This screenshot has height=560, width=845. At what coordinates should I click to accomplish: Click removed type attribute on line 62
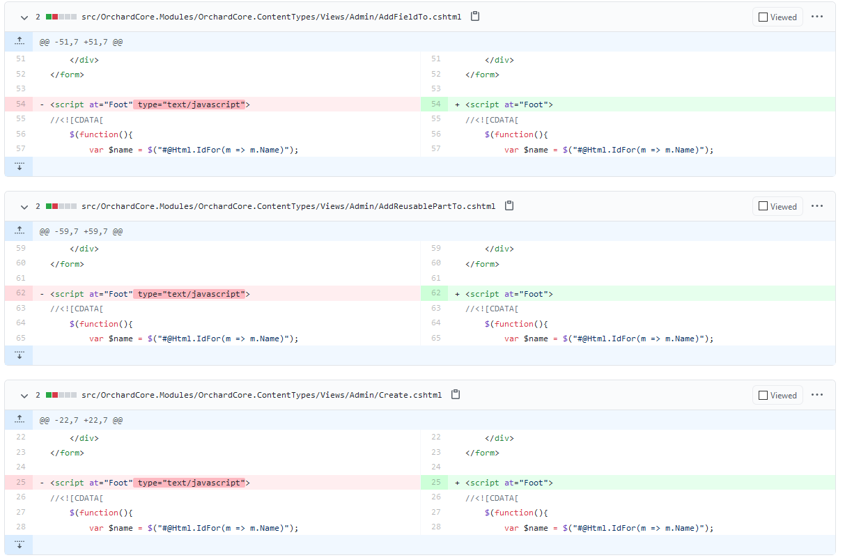pyautogui.click(x=189, y=294)
